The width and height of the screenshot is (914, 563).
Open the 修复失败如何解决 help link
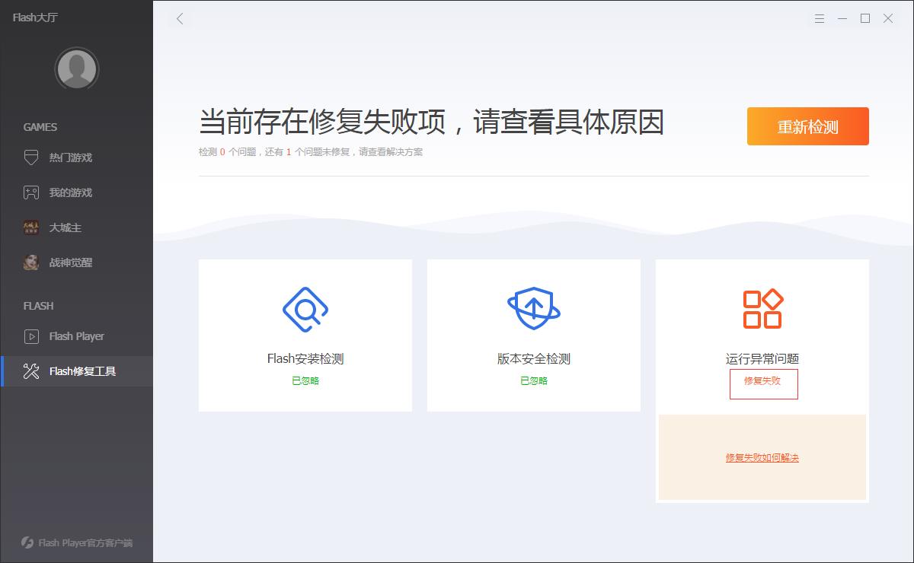[x=762, y=458]
